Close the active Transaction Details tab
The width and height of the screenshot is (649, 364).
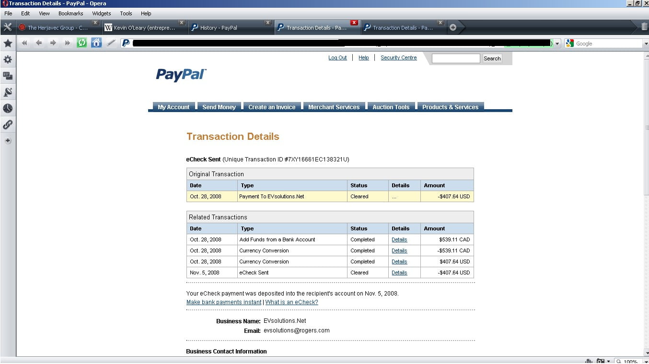click(354, 23)
